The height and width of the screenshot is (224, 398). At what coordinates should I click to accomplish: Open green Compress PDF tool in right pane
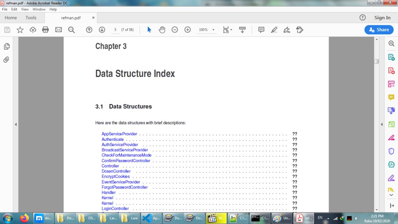point(391,124)
